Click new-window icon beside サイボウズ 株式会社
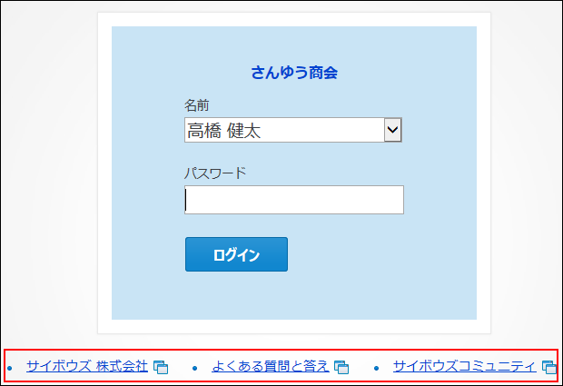This screenshot has width=563, height=386. coord(161,367)
